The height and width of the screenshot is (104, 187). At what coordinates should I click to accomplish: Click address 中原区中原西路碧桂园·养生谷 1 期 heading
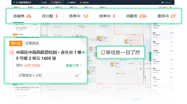click(49, 52)
